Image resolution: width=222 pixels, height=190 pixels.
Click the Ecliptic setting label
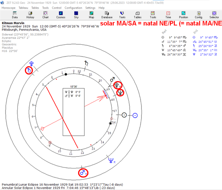pyautogui.click(x=7, y=41)
